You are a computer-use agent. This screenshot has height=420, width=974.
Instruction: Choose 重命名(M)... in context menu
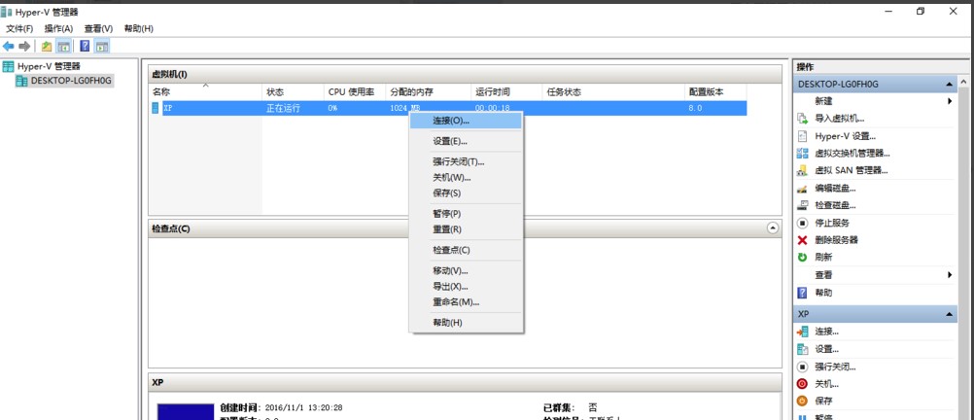coord(466,302)
